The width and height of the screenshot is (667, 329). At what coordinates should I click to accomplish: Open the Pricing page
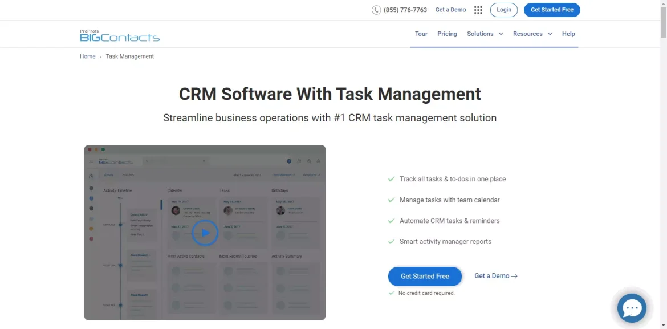coord(447,34)
